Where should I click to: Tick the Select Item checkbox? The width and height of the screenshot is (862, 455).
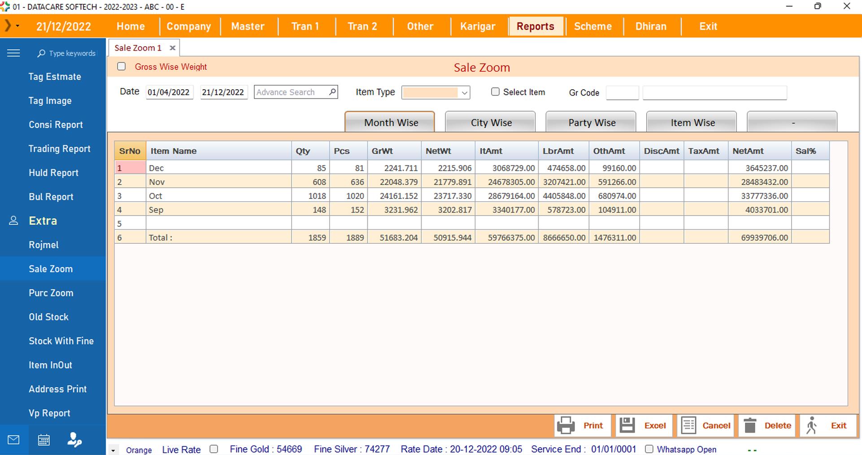495,92
